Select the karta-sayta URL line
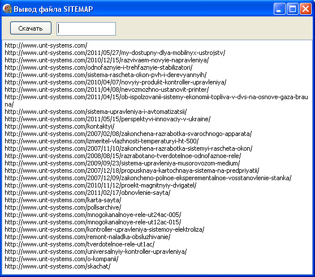Image resolution: width=315 pixels, height=277 pixels. point(63,200)
